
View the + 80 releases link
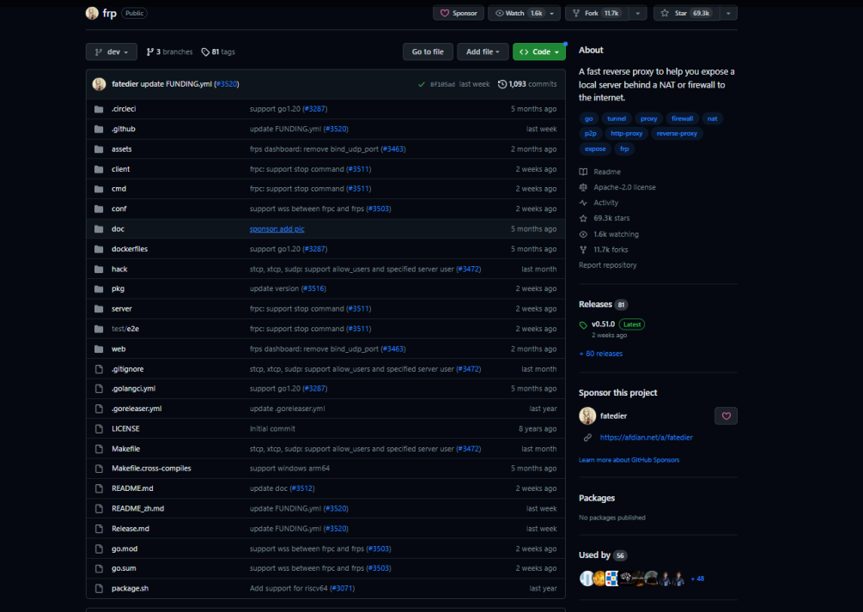click(x=601, y=354)
